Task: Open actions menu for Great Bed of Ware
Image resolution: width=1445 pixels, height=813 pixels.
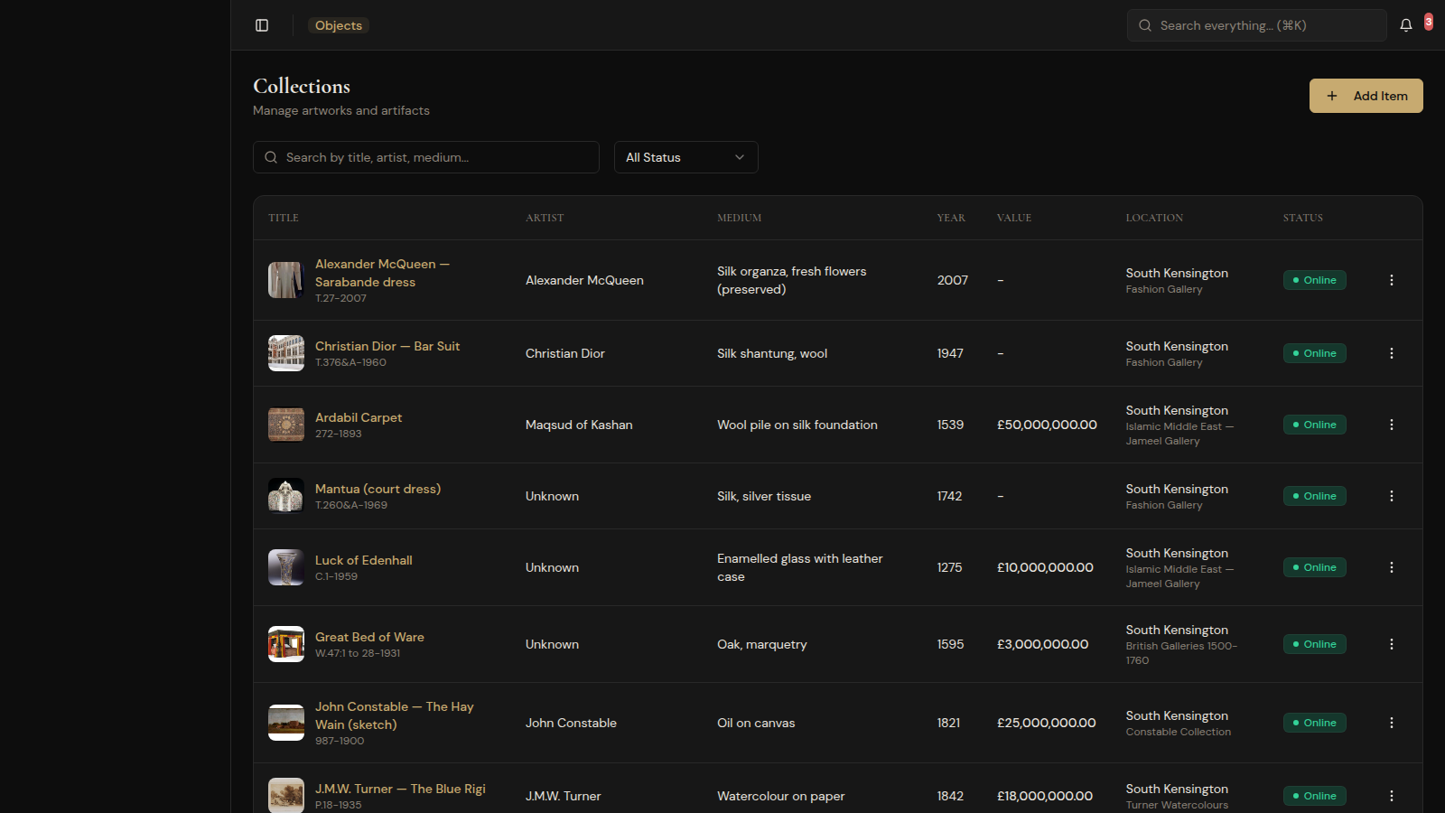Action: coord(1391,644)
